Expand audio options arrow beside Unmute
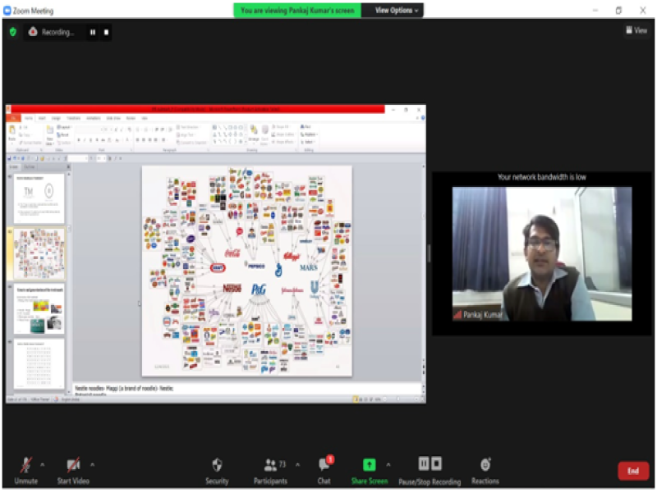The image size is (657, 492). tap(43, 464)
